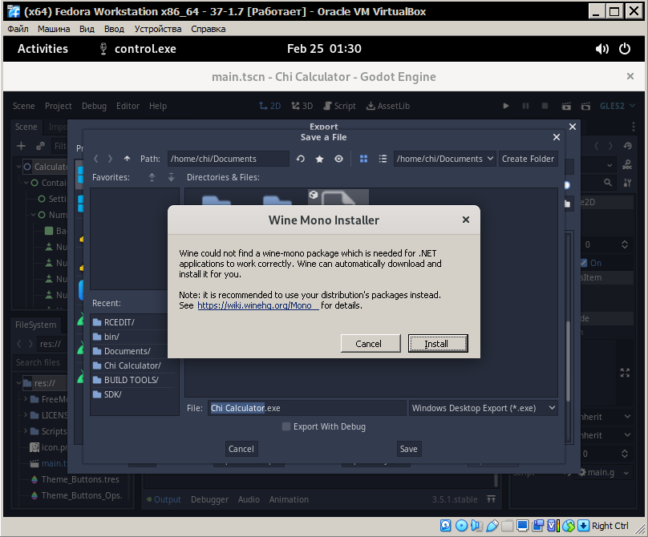648x537 pixels.
Task: Open the wiki.winehq.org/Mono link
Action: coord(258,305)
